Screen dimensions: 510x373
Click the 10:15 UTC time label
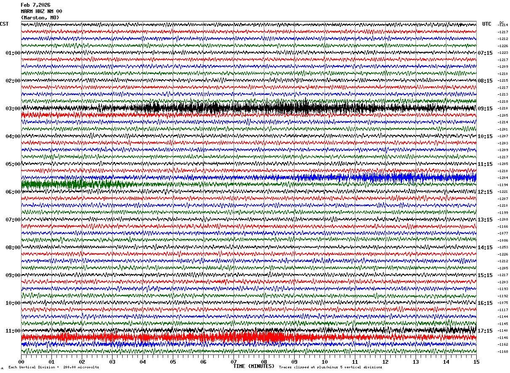pyautogui.click(x=485, y=136)
